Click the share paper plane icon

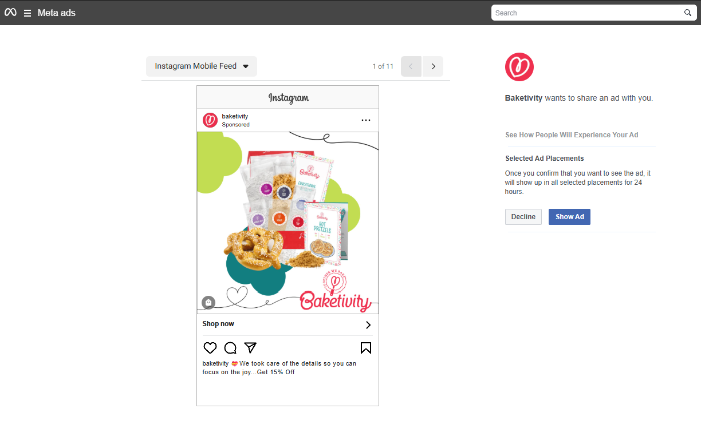pyautogui.click(x=250, y=347)
